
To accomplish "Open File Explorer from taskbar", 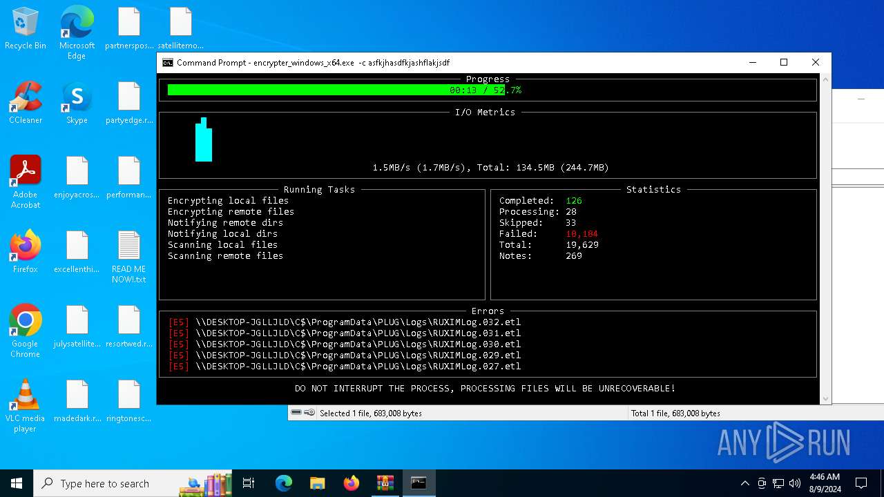I will (318, 483).
